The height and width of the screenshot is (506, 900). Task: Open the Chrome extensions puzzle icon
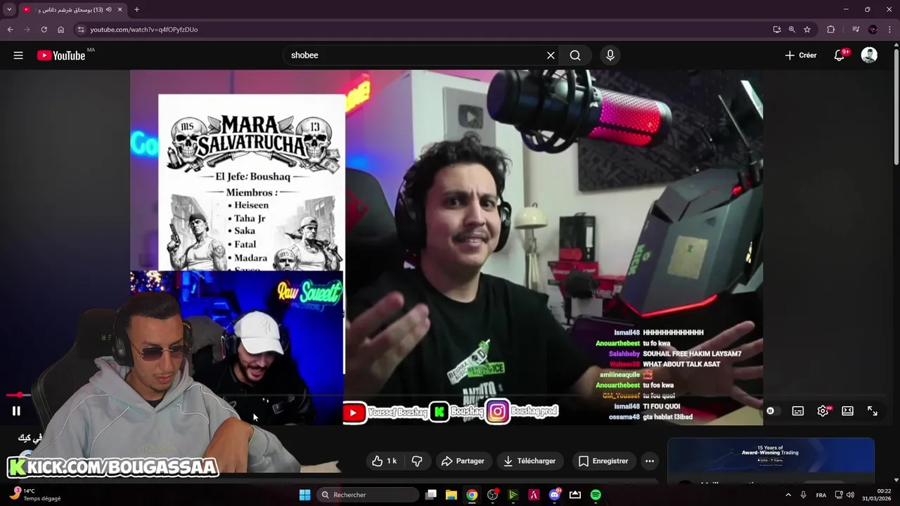click(830, 30)
